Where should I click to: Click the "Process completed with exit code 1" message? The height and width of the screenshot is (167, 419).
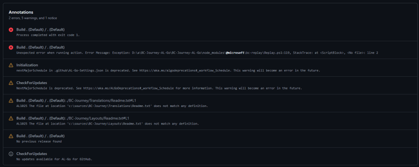click(x=48, y=35)
